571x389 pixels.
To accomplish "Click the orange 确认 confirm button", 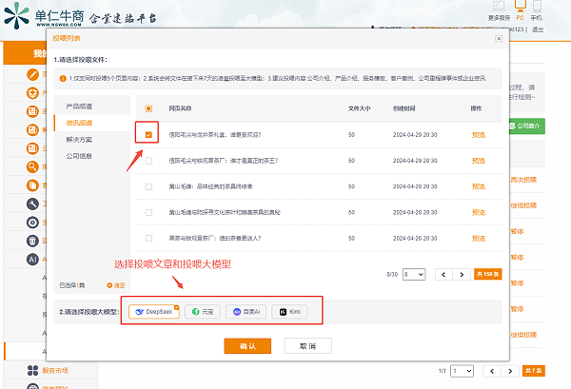I will (x=247, y=346).
